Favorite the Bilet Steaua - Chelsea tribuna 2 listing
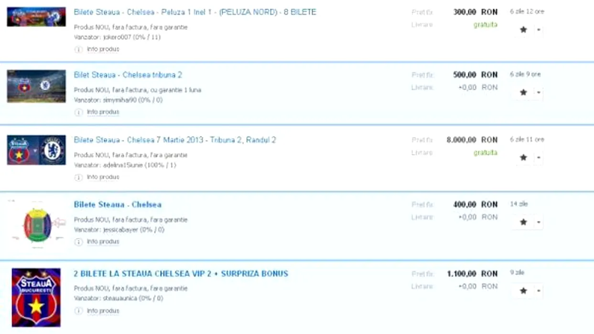The image size is (594, 334). tap(523, 93)
